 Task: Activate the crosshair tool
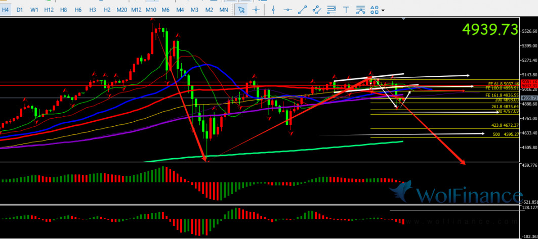tap(256, 10)
